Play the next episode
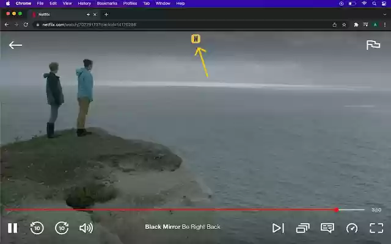 pos(278,228)
